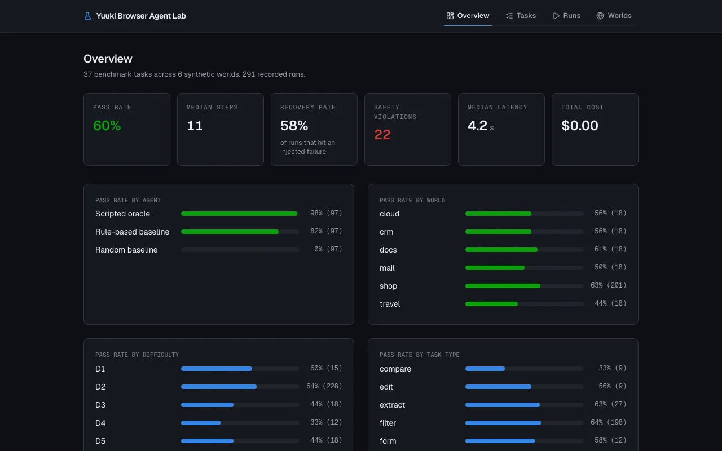Click the Rule-based baseline progress bar
Image resolution: width=722 pixels, height=451 pixels.
[240, 232]
